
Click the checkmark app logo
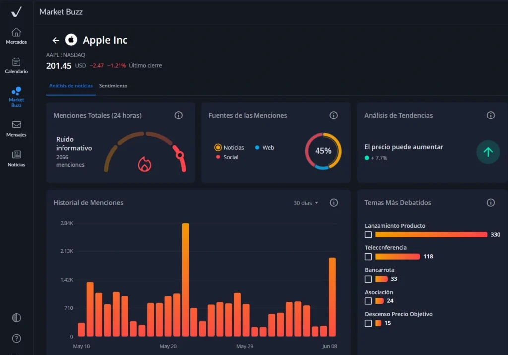(x=16, y=12)
